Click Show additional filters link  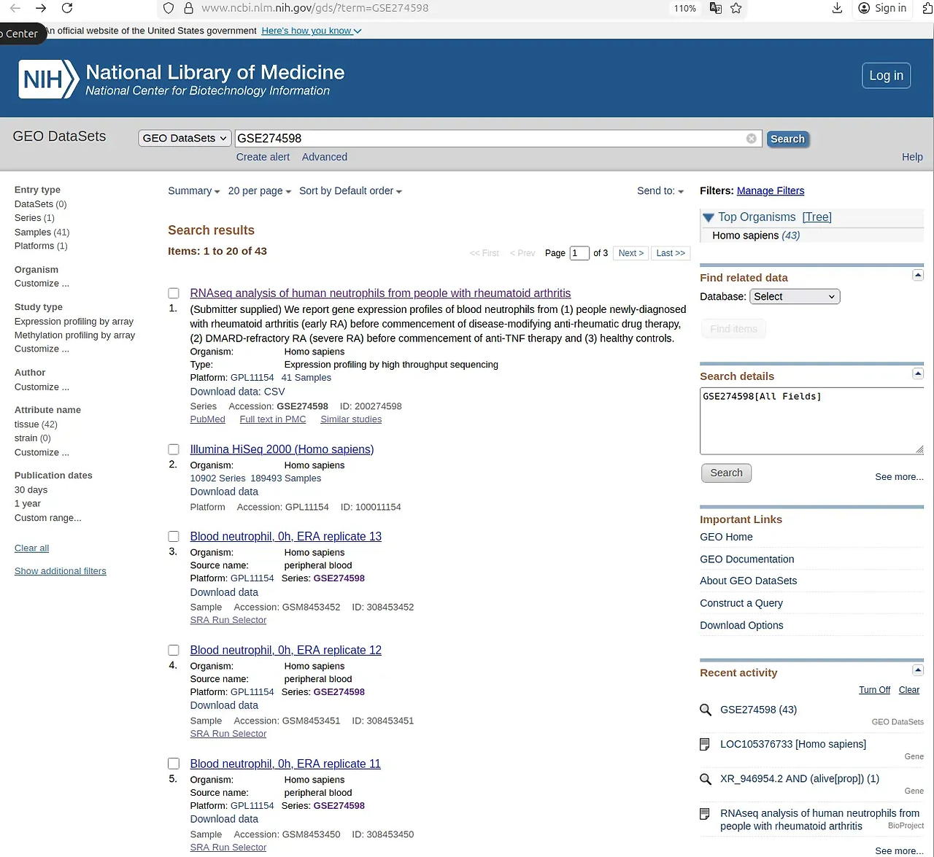point(61,571)
